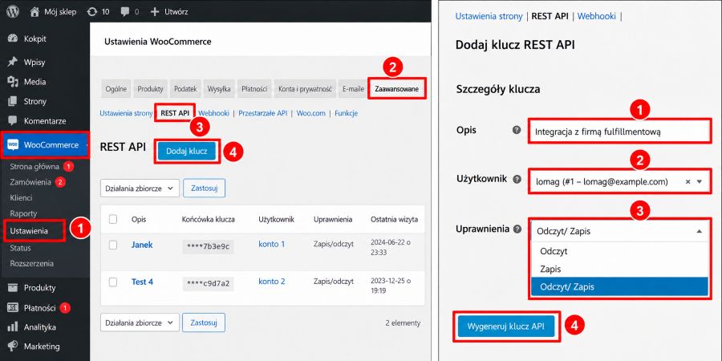The width and height of the screenshot is (722, 361).
Task: Click the Wygeneruj klucz API button
Action: click(x=506, y=327)
